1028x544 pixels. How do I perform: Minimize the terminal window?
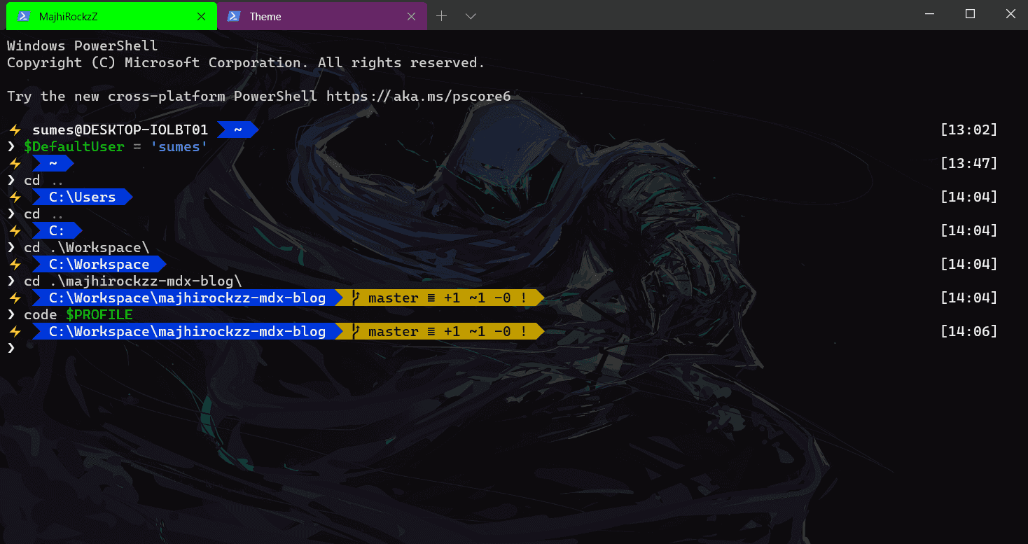coord(929,14)
